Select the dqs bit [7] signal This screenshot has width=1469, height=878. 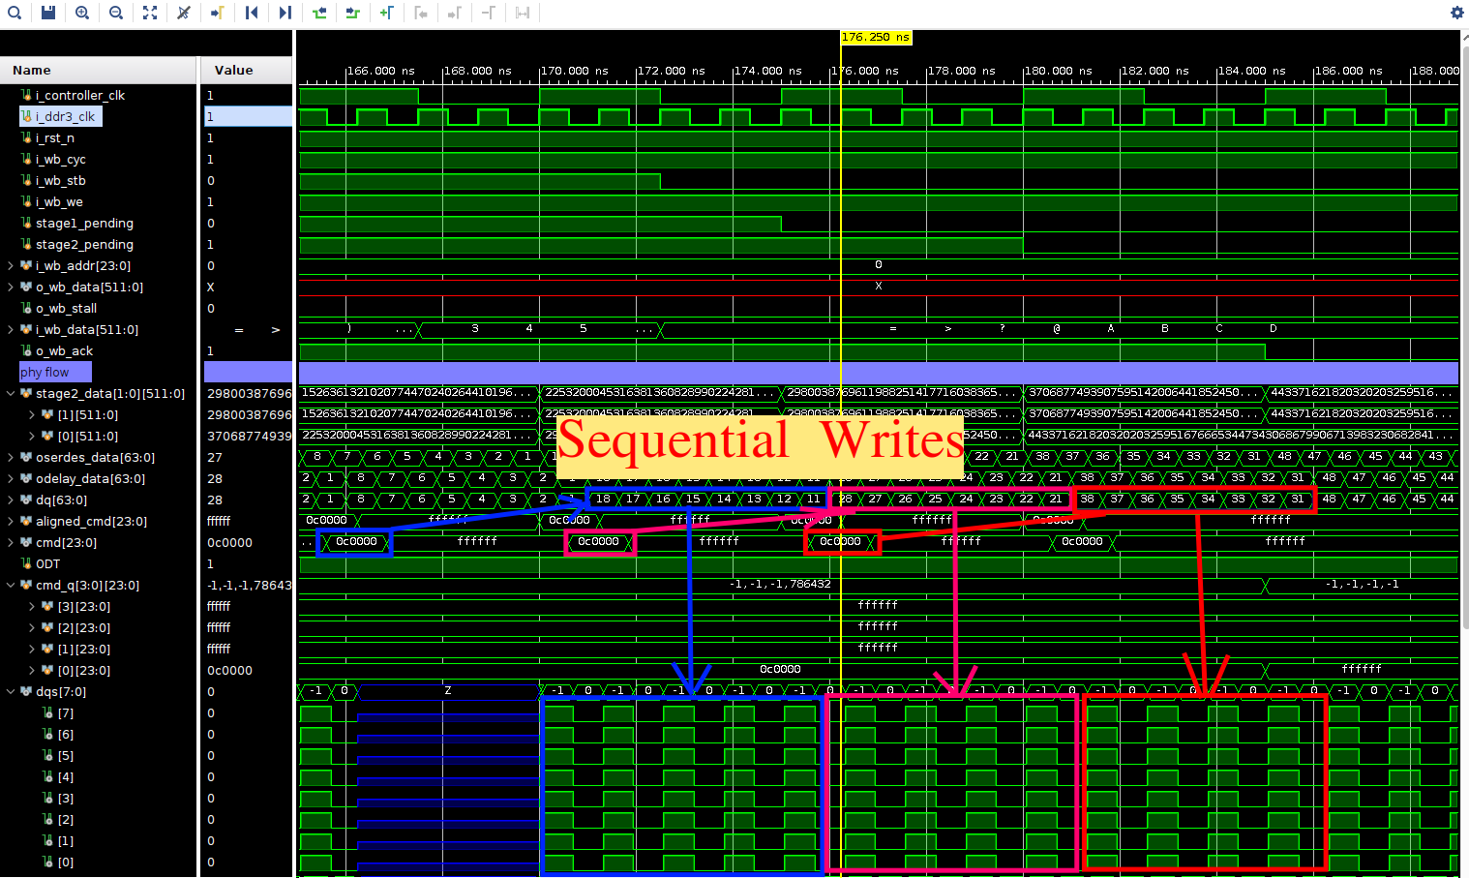[x=66, y=712]
